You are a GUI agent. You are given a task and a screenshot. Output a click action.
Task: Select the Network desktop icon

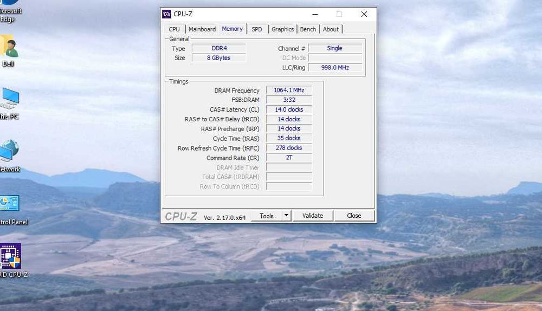pos(10,155)
